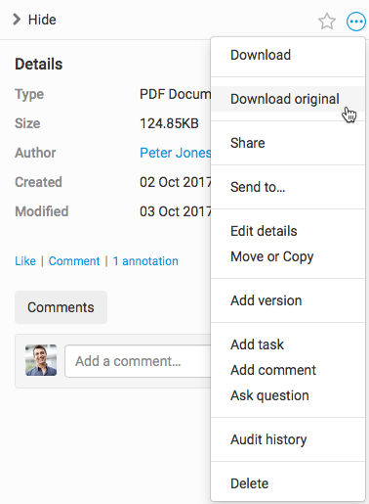The height and width of the screenshot is (504, 369).
Task: Open the Send to… option
Action: point(288,187)
